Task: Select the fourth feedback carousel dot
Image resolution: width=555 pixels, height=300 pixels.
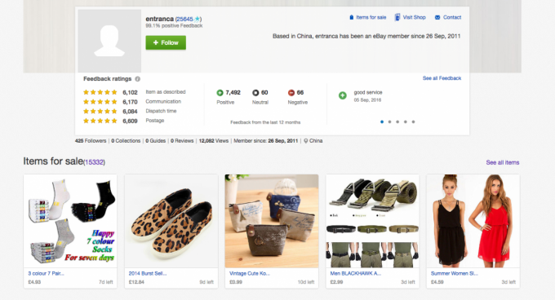Action: [406, 122]
